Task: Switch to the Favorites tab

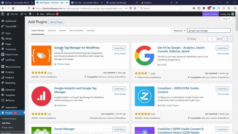Action: pos(90,31)
